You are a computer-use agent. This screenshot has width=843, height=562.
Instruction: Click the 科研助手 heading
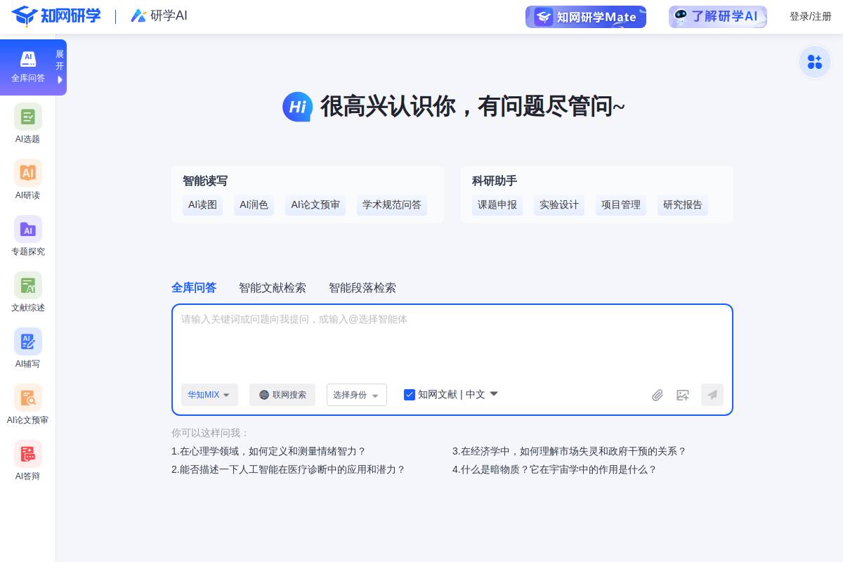tap(495, 181)
